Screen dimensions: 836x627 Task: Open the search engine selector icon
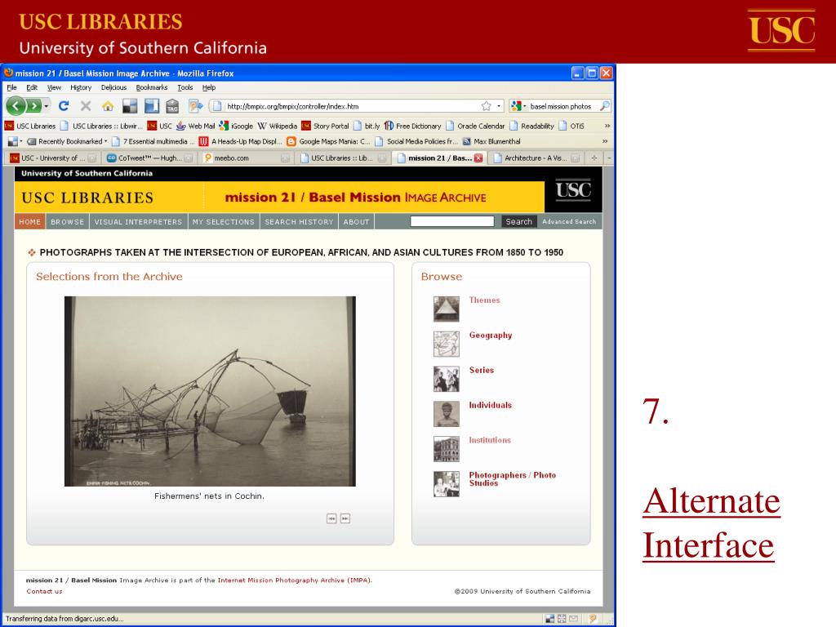click(516, 106)
